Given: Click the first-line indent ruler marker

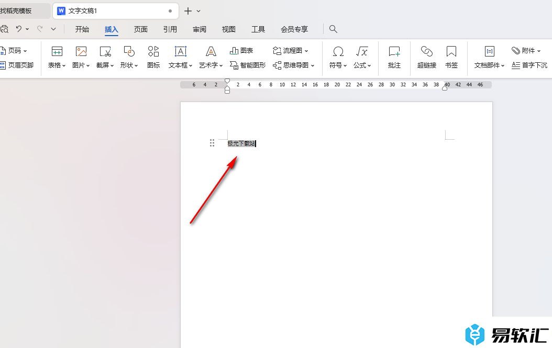Looking at the screenshot, I should click(x=227, y=81).
